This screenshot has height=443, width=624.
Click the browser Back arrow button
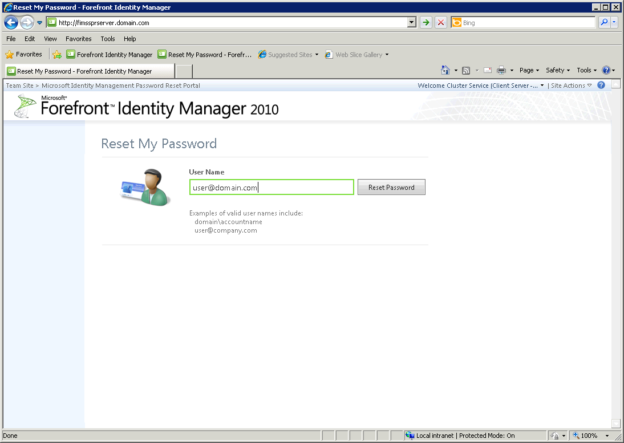click(11, 23)
